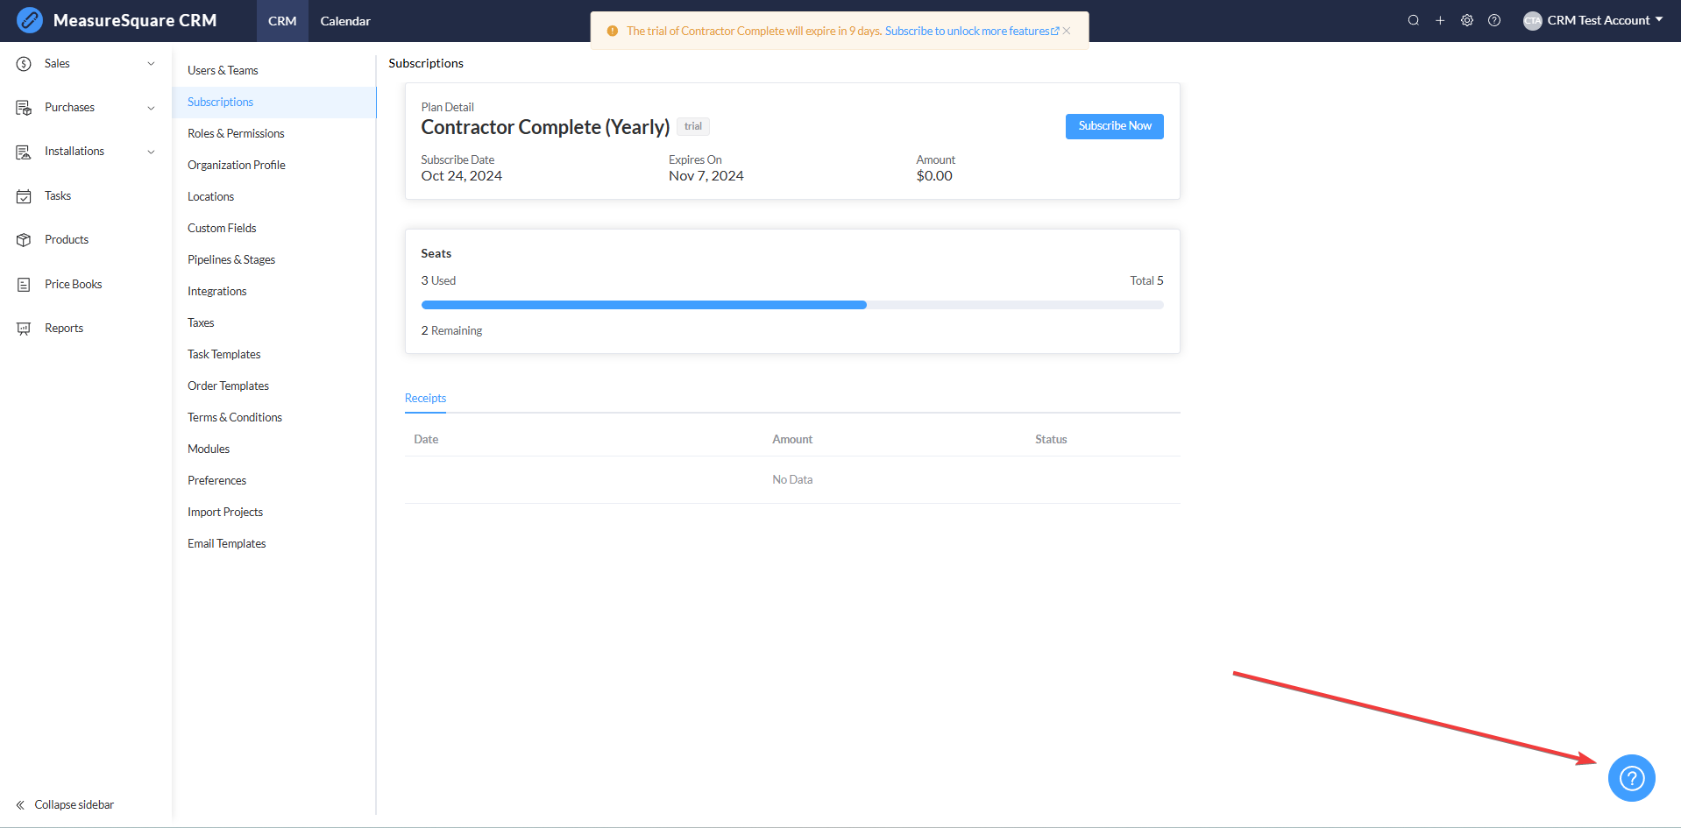Open the floating blue help button
Screen dimensions: 1681x828
pos(1631,778)
